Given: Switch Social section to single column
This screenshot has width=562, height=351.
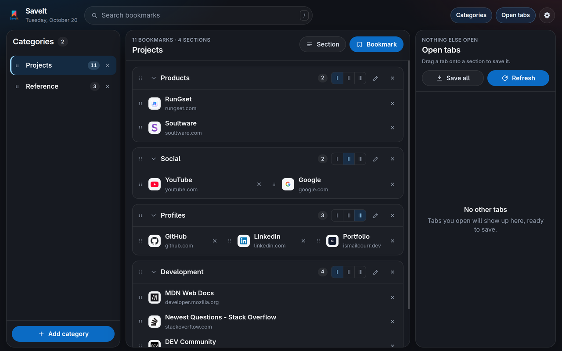Looking at the screenshot, I should (337, 159).
